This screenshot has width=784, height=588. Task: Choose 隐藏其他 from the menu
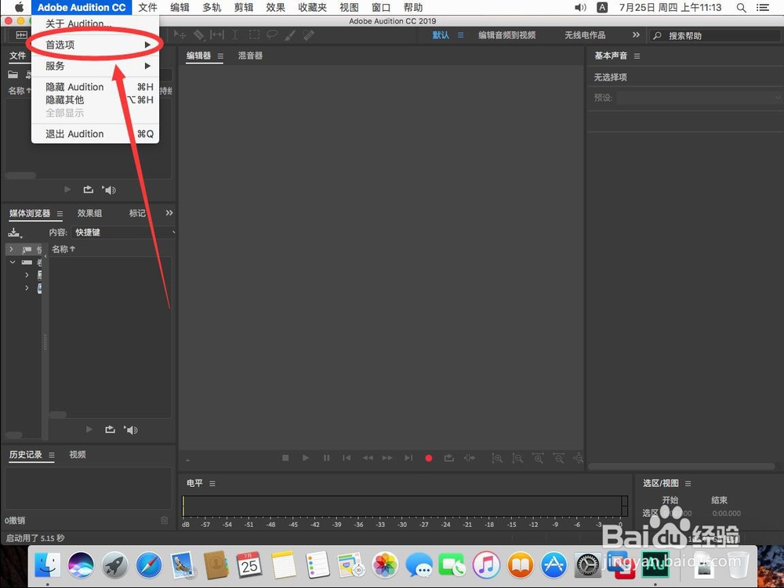(x=95, y=100)
